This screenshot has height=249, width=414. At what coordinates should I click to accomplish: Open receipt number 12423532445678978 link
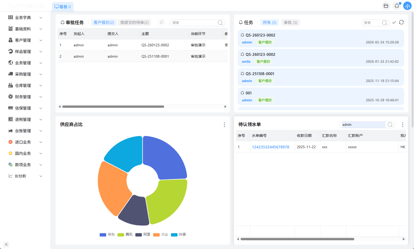point(270,147)
